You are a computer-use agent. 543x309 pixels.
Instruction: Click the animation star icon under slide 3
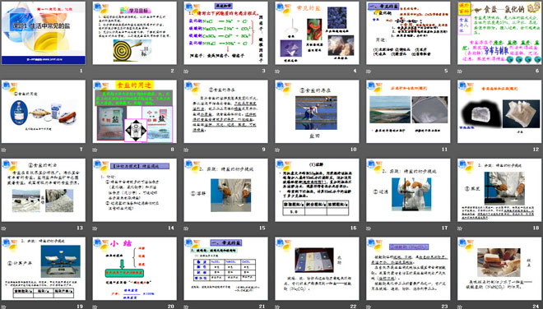tap(186, 71)
